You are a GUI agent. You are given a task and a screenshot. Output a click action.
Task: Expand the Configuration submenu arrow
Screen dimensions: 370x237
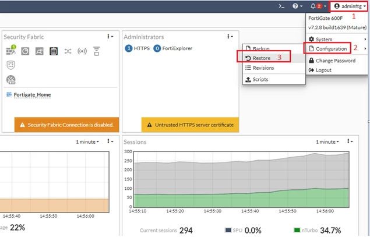coord(365,48)
